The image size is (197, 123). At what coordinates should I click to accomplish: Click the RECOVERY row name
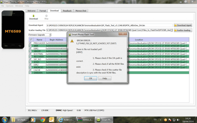coord(39,57)
